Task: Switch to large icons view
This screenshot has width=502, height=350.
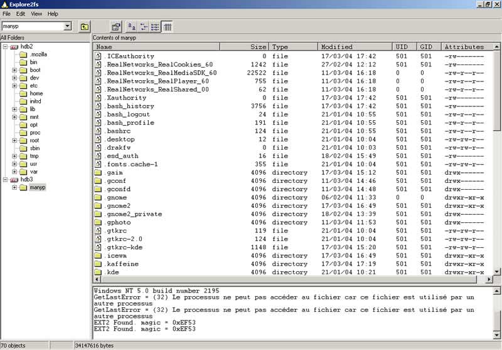Action: 132,27
